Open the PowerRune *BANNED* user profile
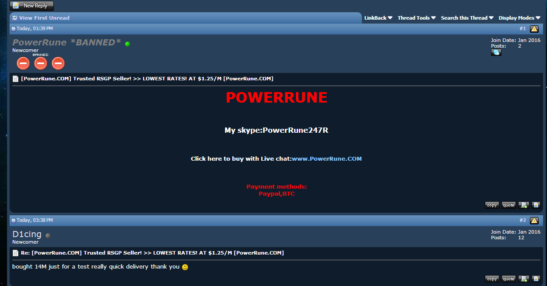 67,42
